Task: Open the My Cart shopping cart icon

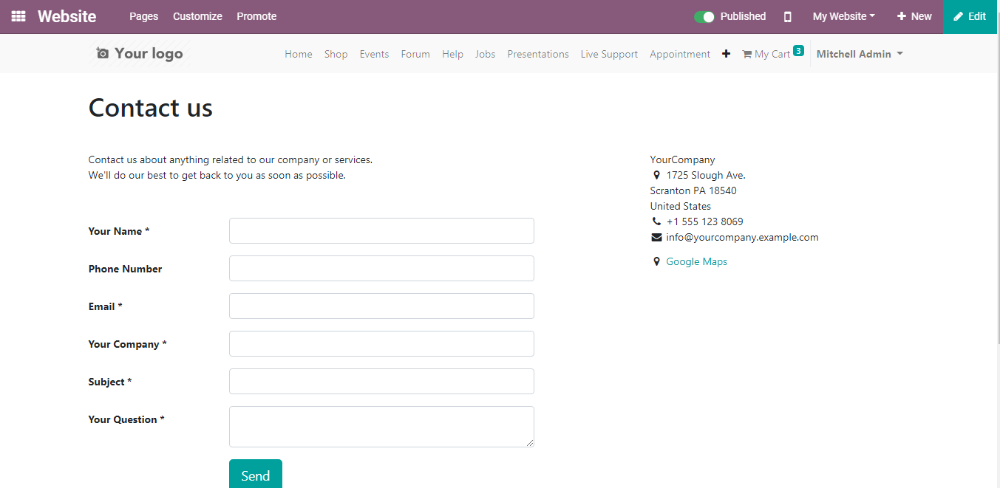Action: pyautogui.click(x=746, y=54)
